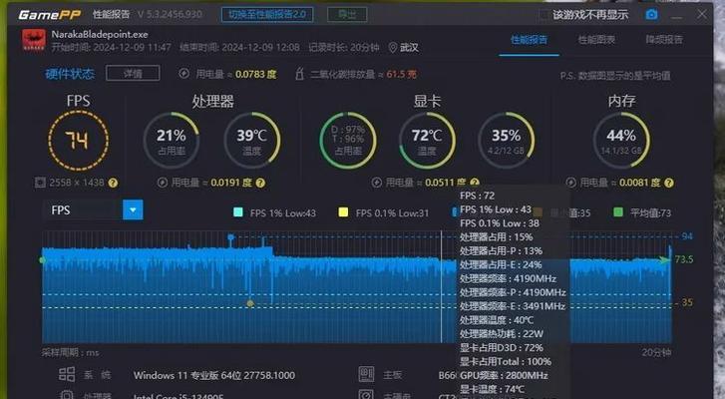
Task: Click the blue peak marker on the 94 line
Action: 230,237
